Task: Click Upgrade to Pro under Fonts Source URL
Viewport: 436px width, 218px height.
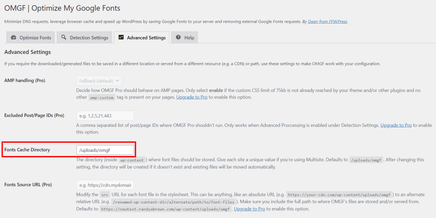Action: tap(249, 209)
